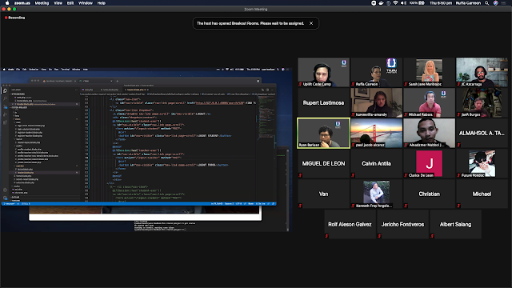
Task: Click the Ruffa Carreon account name in menu bar
Action: (x=468, y=3)
